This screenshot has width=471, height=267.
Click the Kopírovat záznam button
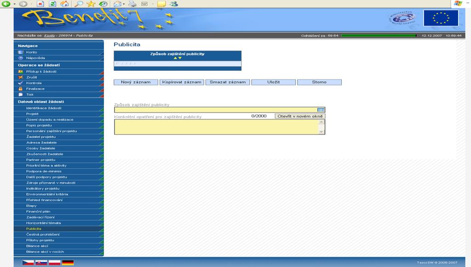click(x=182, y=82)
